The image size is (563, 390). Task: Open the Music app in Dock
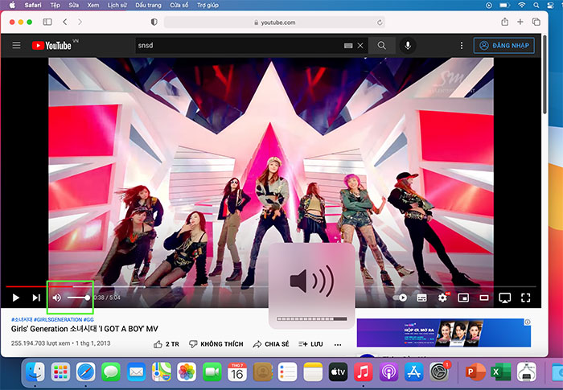tap(363, 372)
